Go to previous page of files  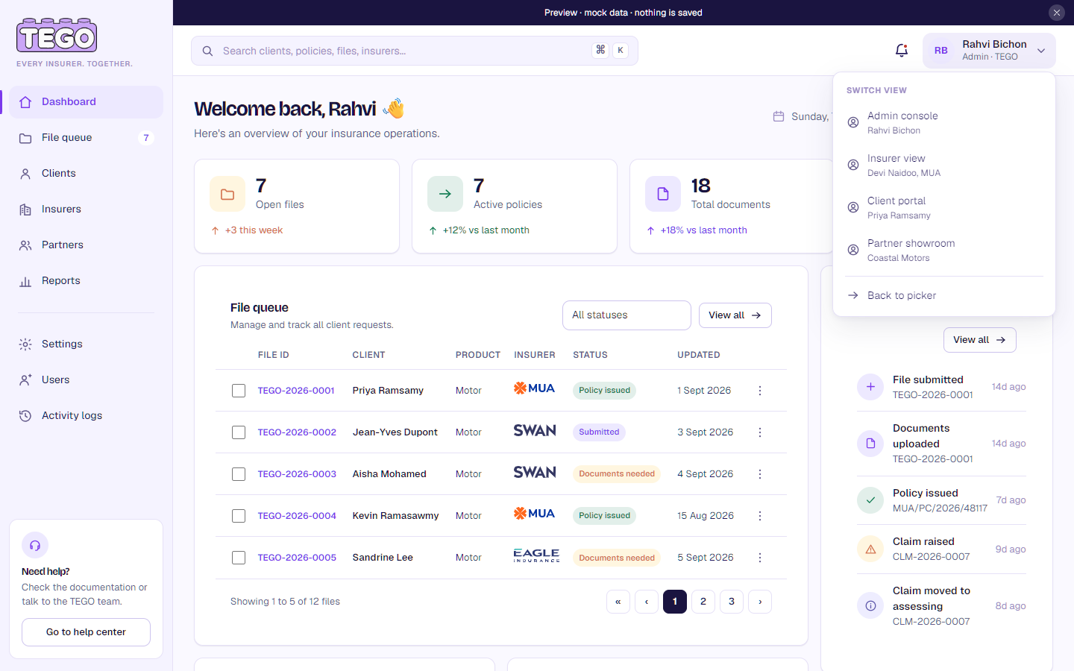(x=647, y=602)
